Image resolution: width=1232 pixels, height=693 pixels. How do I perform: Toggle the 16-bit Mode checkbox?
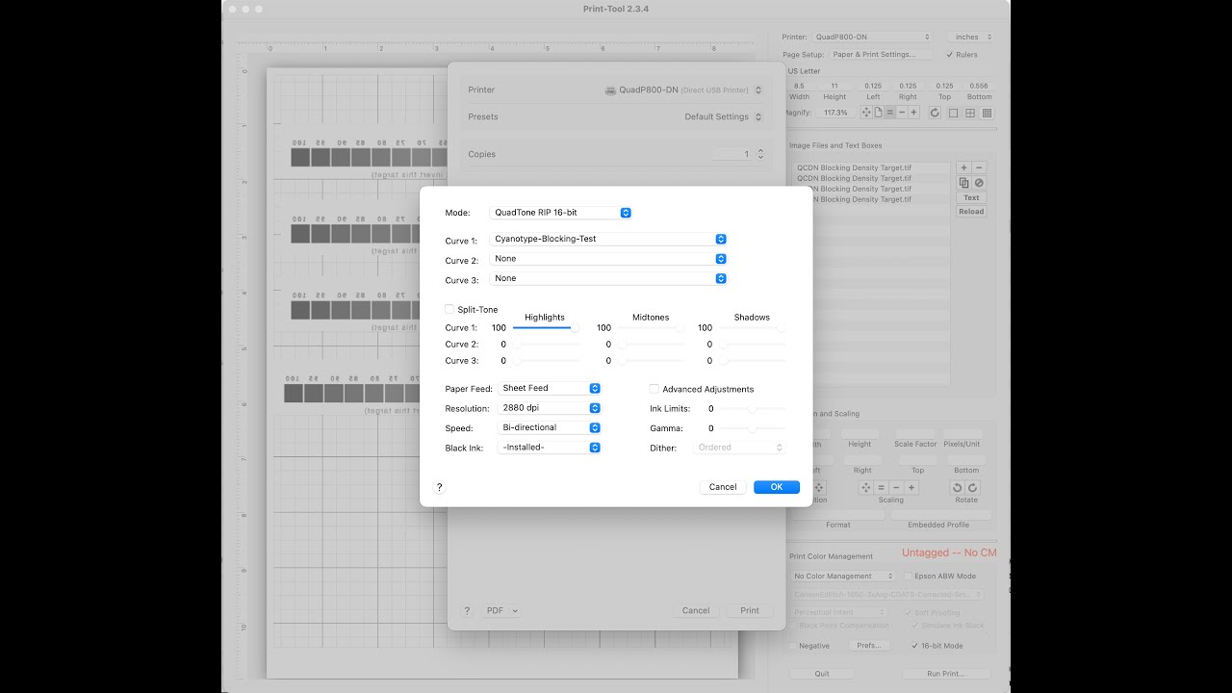pos(914,646)
